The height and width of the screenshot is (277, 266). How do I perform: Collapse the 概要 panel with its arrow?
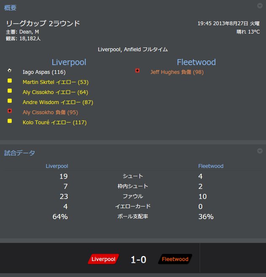click(260, 5)
